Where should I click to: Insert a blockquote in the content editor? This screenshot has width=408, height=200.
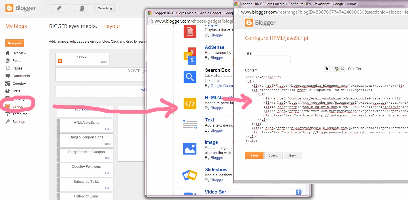point(342,69)
